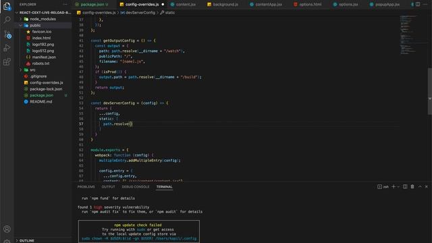Click the editor vertical scrollbar
Image resolution: width=432 pixels, height=243 pixels.
pyautogui.click(x=429, y=91)
